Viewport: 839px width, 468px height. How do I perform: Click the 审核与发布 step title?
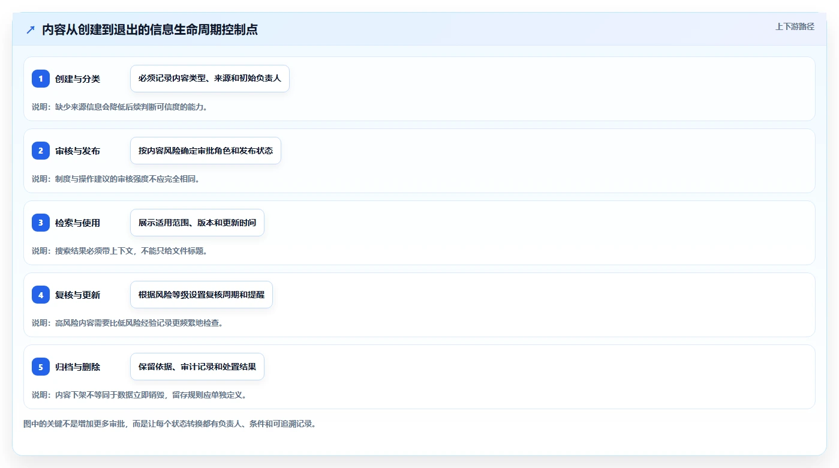point(77,151)
